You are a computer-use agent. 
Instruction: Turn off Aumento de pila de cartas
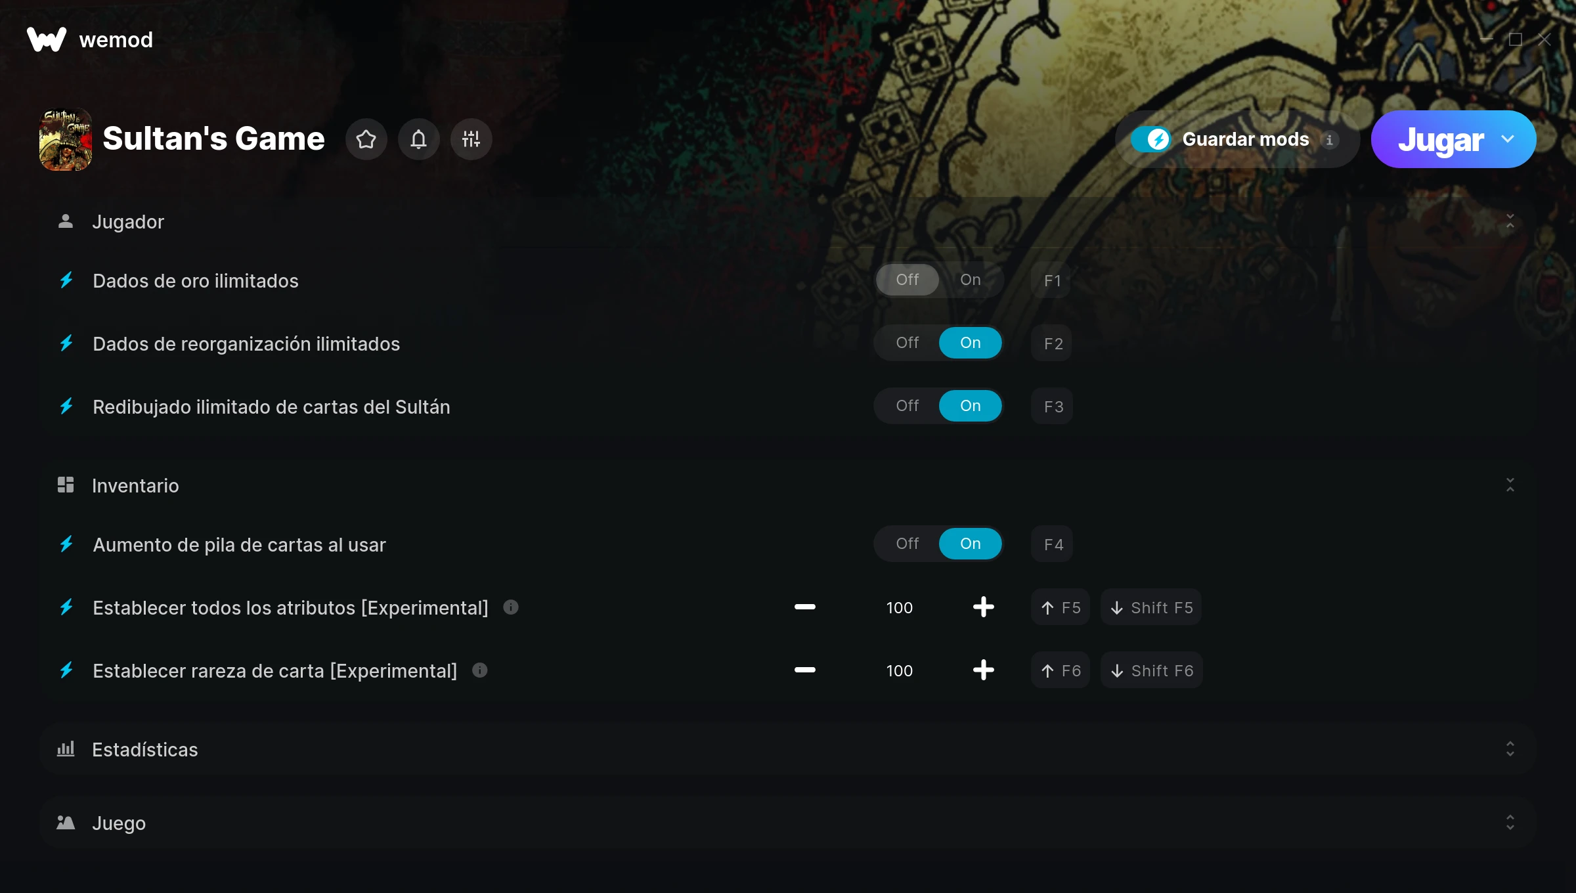(908, 544)
